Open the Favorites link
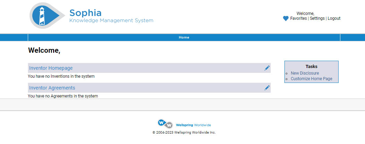Image resolution: width=365 pixels, height=144 pixels. [298, 18]
